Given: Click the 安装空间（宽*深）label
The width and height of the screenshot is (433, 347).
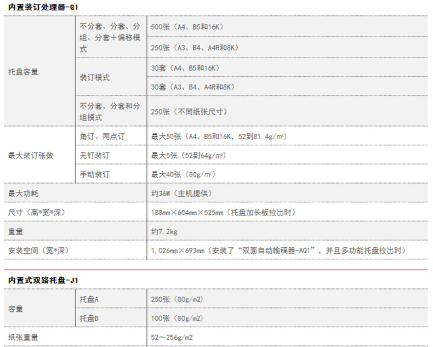Looking at the screenshot, I should point(38,251).
